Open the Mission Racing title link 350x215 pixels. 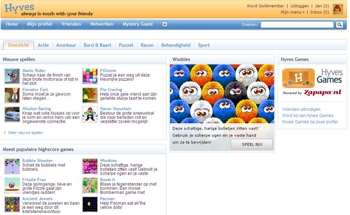click(x=36, y=109)
